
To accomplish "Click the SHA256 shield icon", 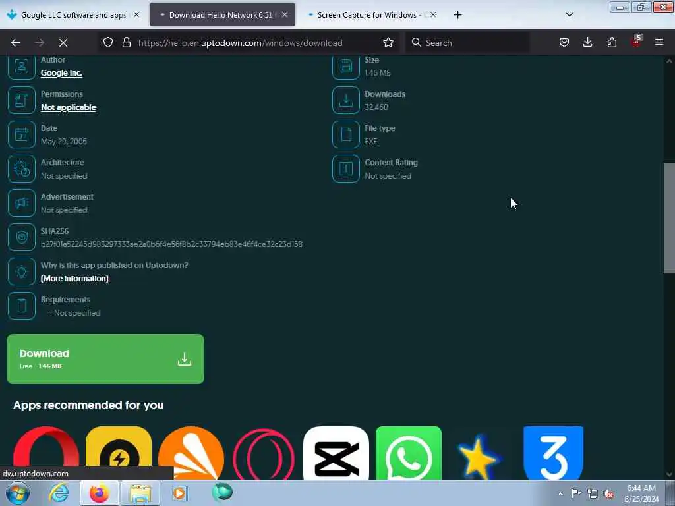I will [x=22, y=237].
